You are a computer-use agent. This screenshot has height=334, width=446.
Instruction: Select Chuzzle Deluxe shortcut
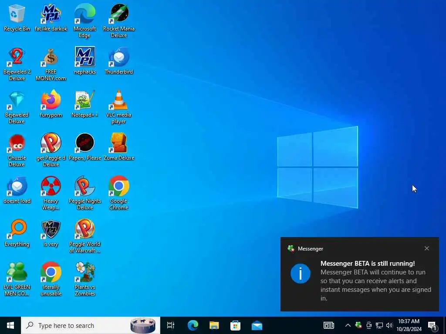[17, 150]
